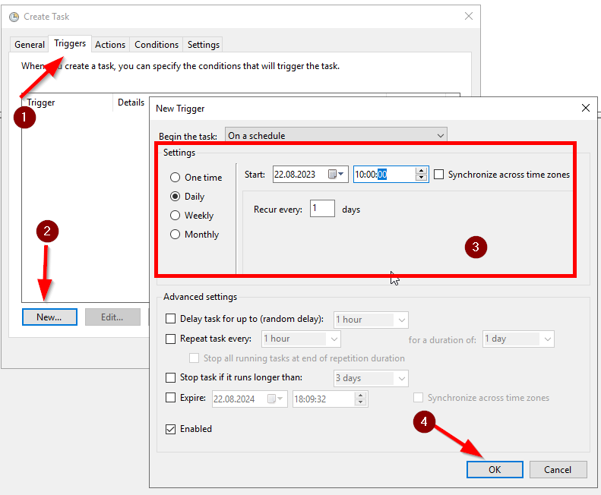Viewport: 601px width, 495px height.
Task: Click the Recur every days input field
Action: pos(322,209)
